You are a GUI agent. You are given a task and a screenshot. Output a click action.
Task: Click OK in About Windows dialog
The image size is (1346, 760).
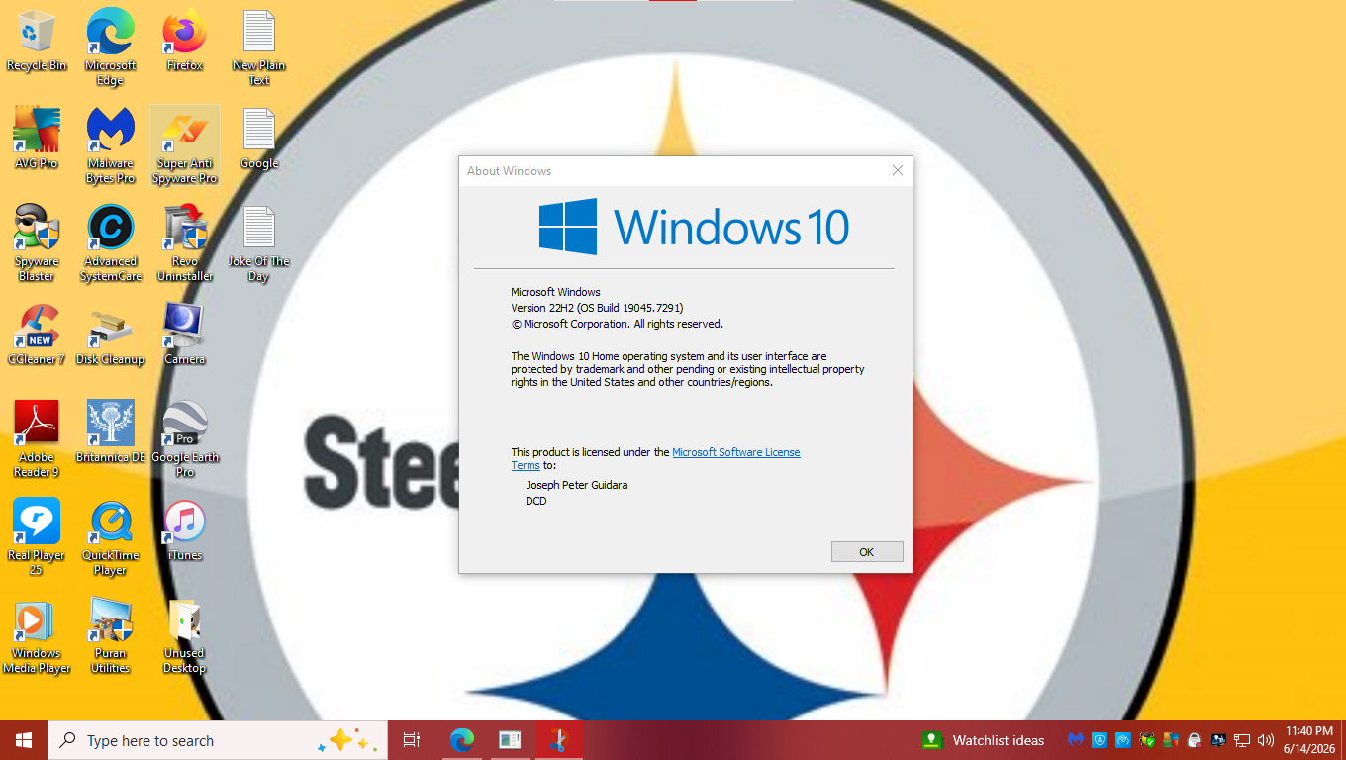[867, 552]
